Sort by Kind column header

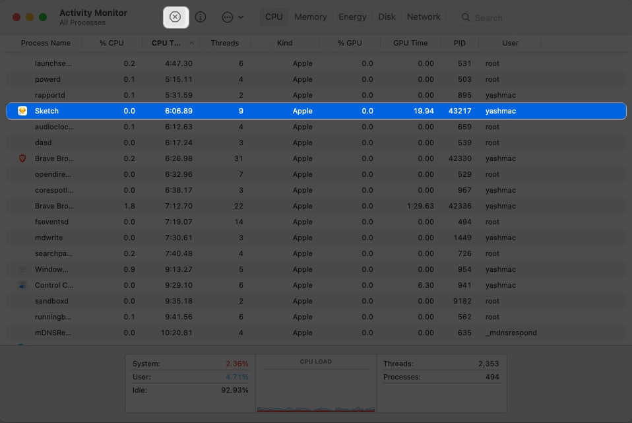(284, 43)
